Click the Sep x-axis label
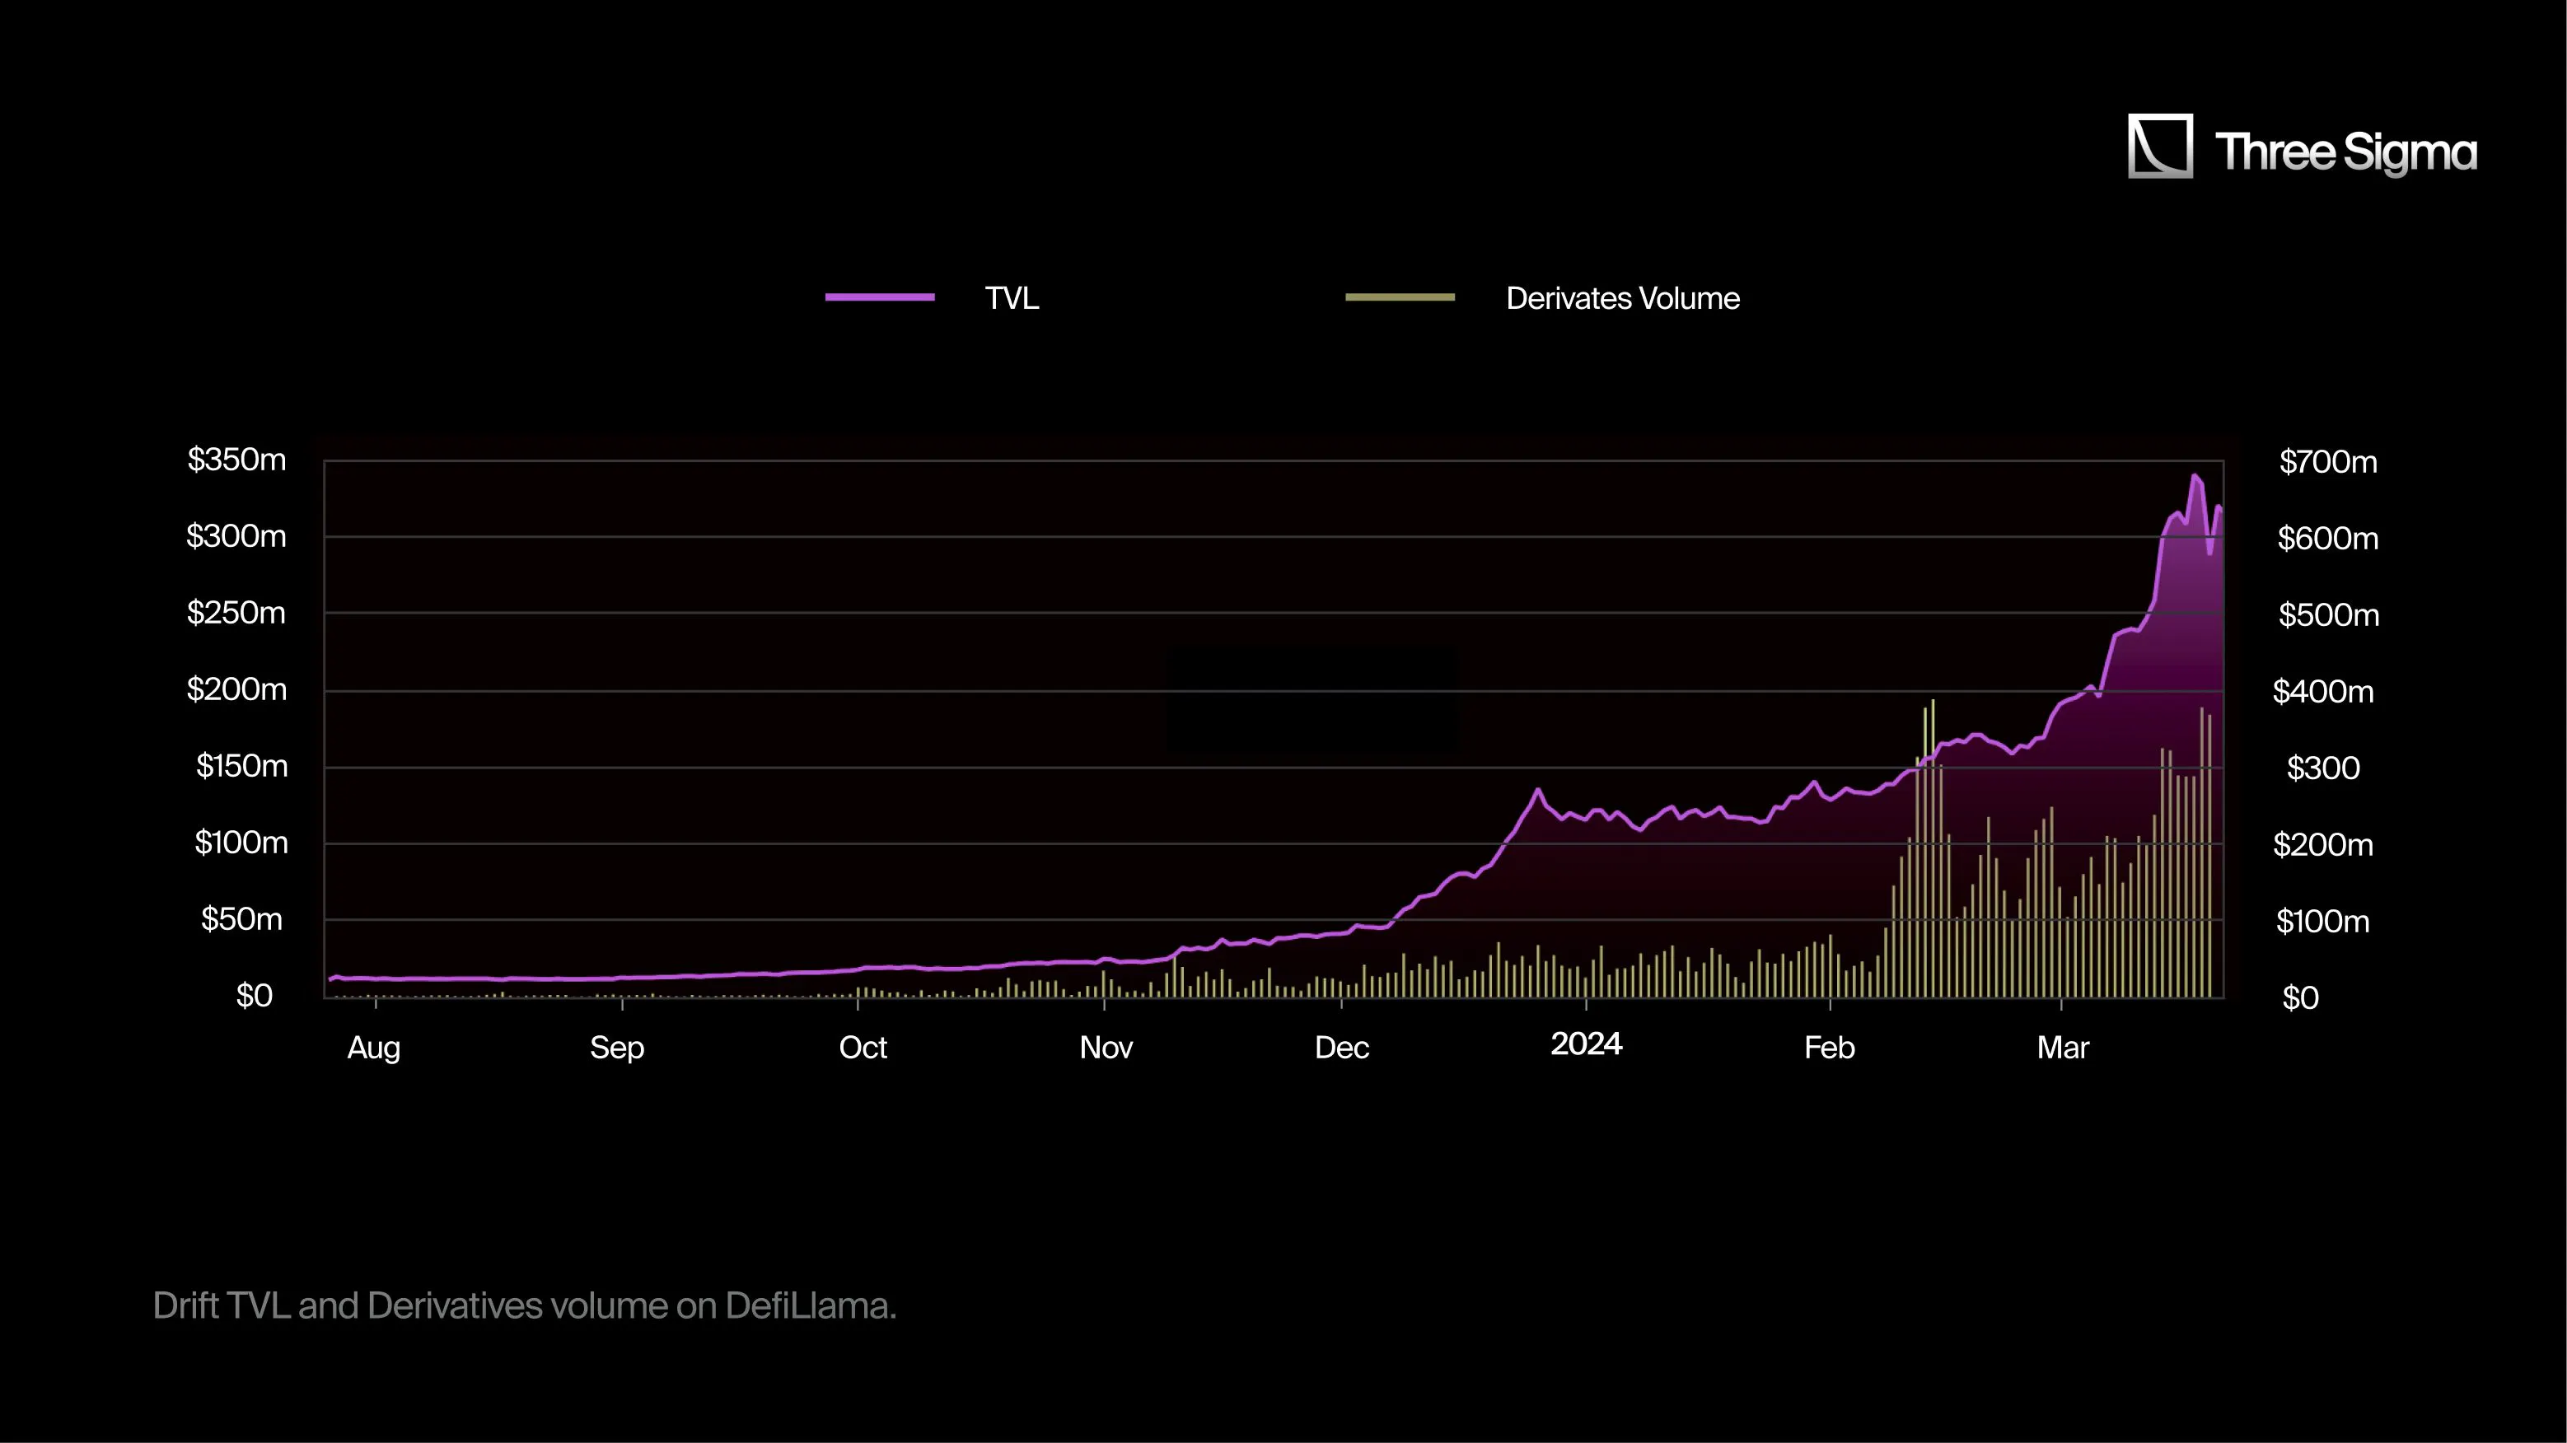2567x1443 pixels. [x=617, y=1048]
